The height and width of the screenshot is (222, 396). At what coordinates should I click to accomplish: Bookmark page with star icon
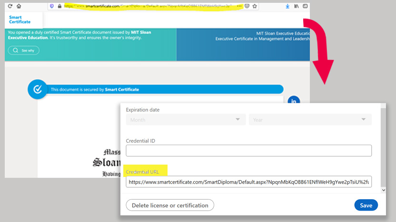pyautogui.click(x=255, y=6)
